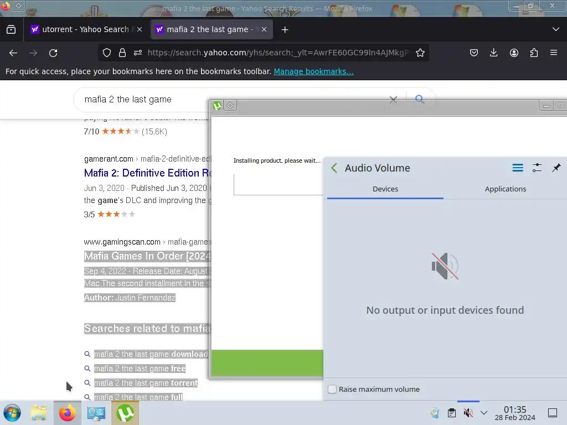567x425 pixels.
Task: Search related: mafia 2 the last game download
Action: (151, 354)
